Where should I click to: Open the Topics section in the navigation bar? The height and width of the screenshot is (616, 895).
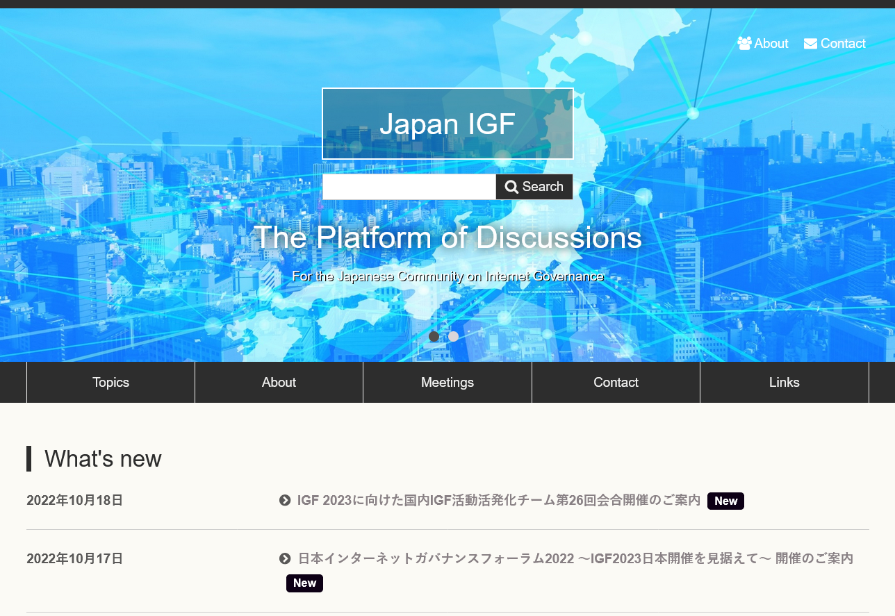(110, 382)
